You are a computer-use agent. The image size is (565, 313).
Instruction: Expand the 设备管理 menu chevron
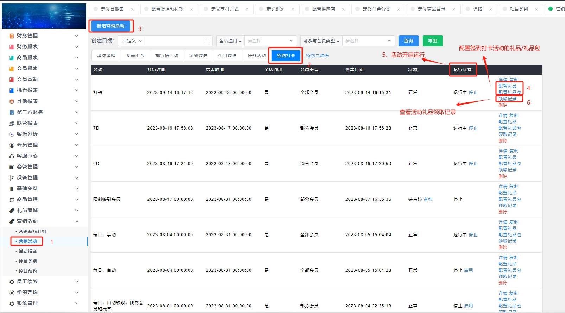pyautogui.click(x=77, y=178)
